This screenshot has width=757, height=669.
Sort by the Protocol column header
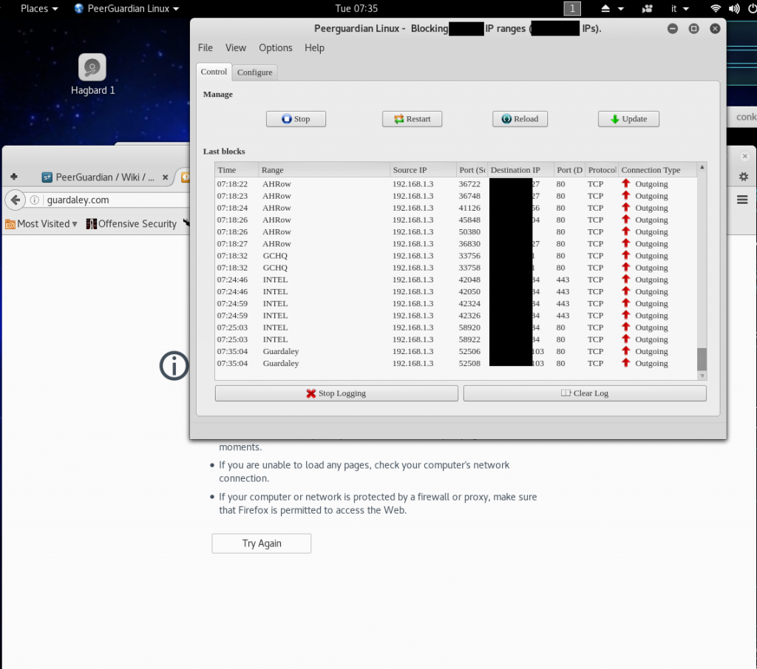[x=602, y=170]
